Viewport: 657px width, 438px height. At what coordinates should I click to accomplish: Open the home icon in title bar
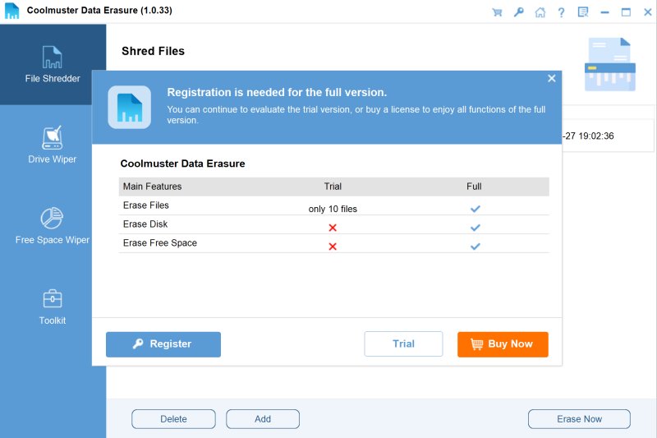[x=540, y=12]
